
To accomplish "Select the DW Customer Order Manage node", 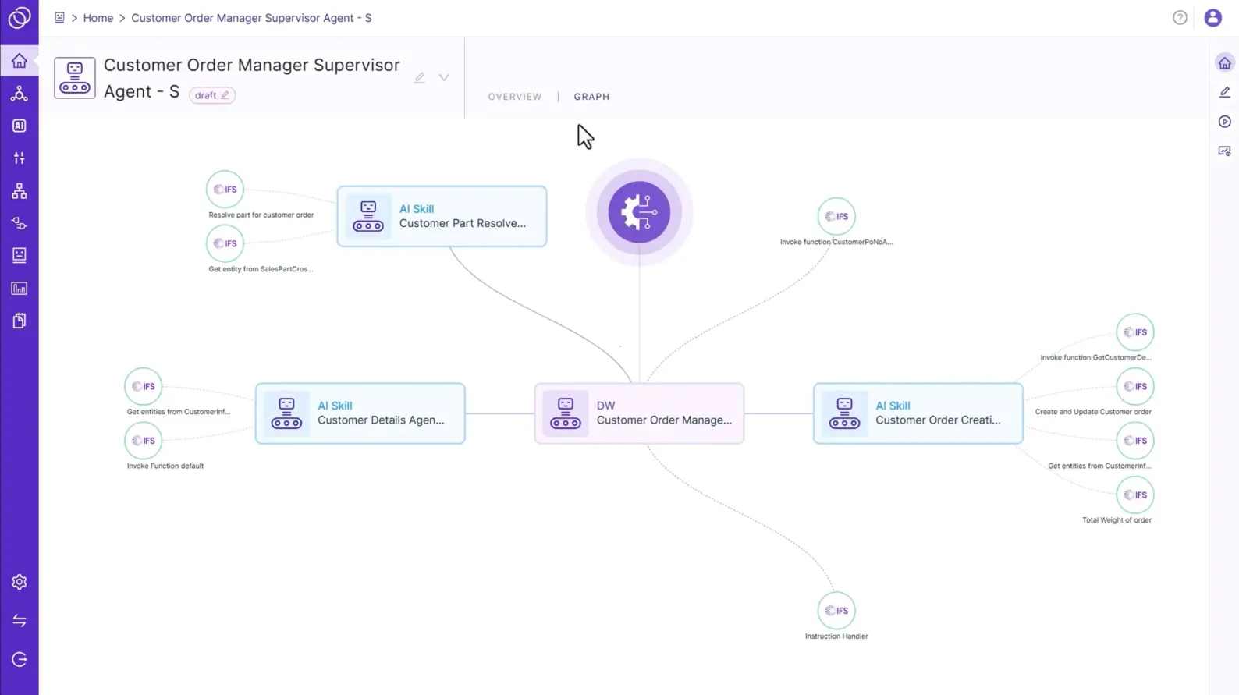I will [639, 413].
